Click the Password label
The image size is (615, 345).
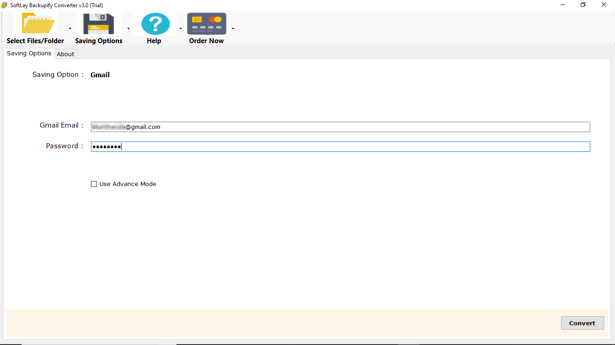[x=64, y=146]
